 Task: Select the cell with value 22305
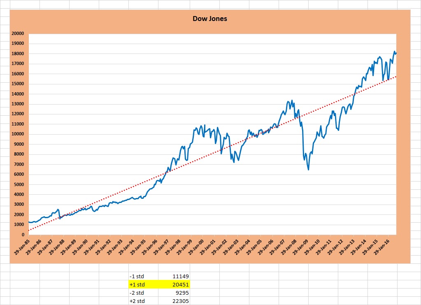[174, 301]
